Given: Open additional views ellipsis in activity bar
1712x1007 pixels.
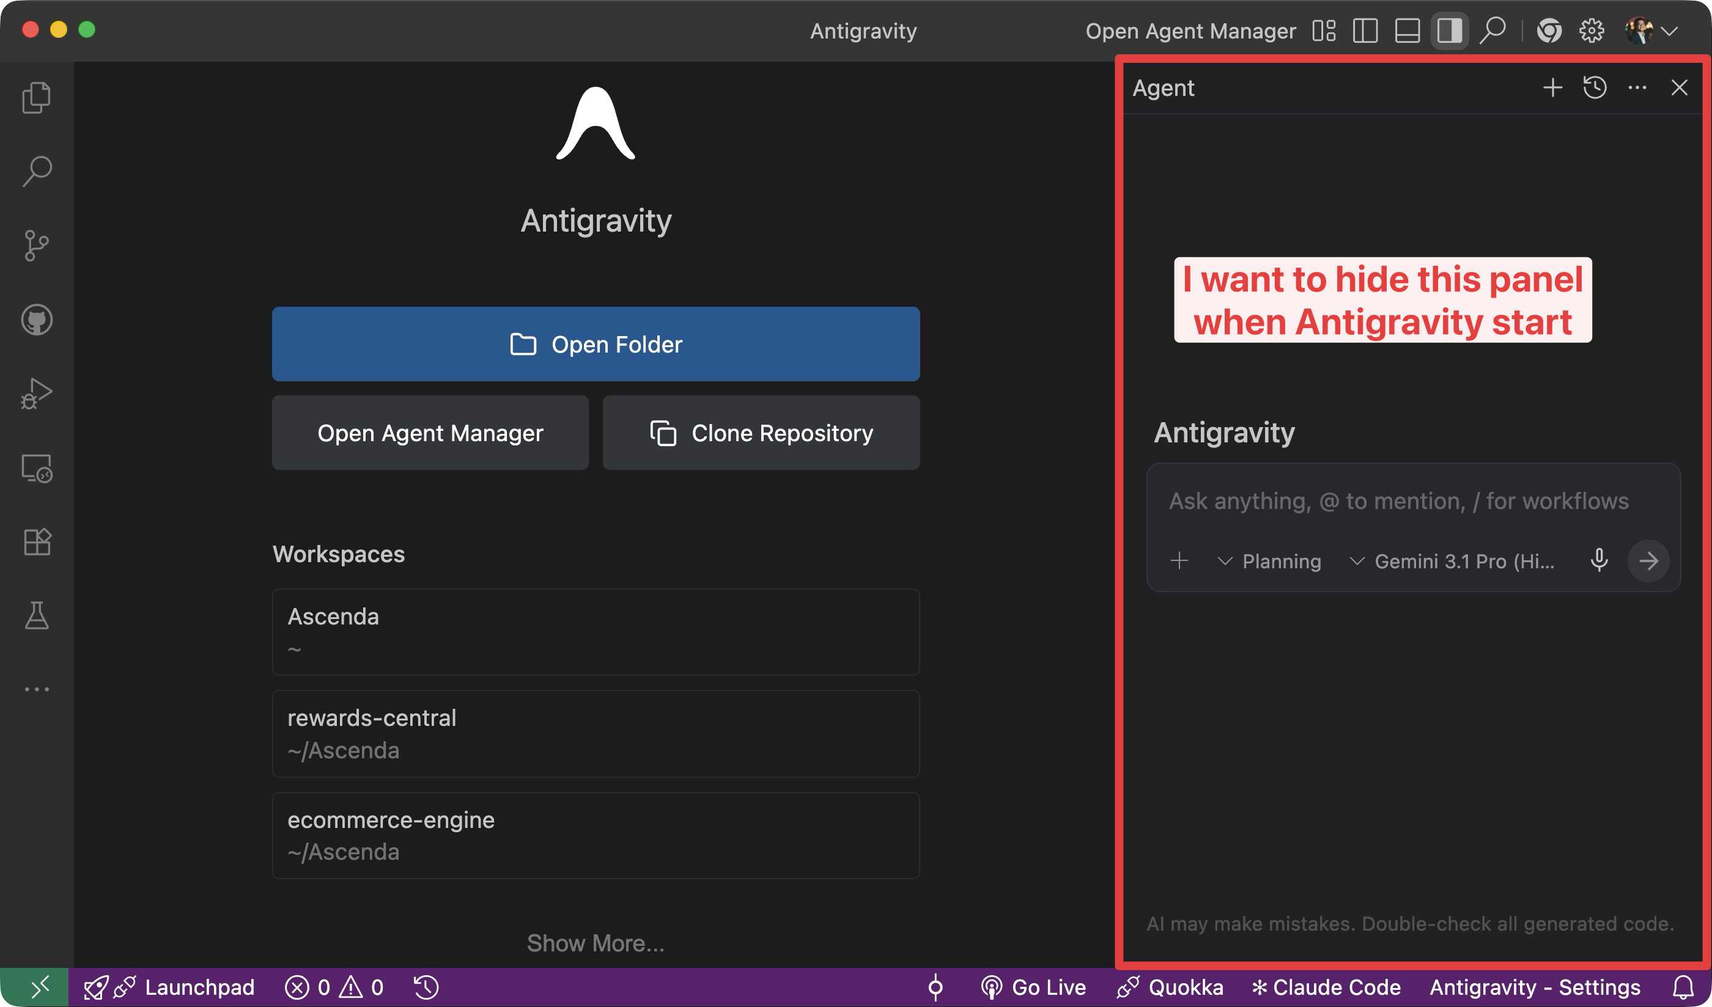Looking at the screenshot, I should (x=37, y=689).
